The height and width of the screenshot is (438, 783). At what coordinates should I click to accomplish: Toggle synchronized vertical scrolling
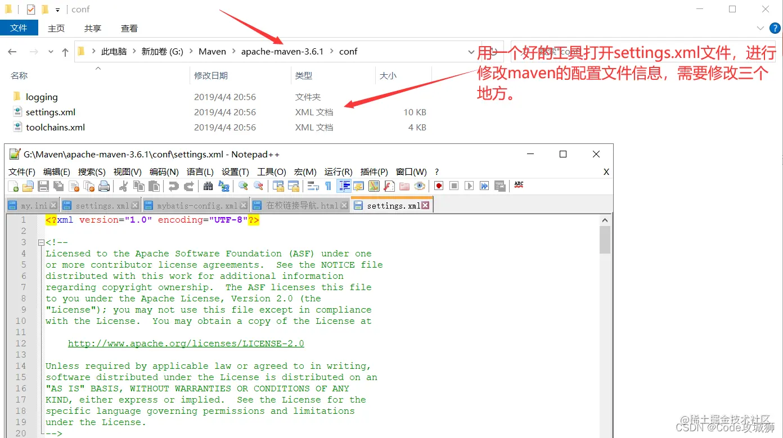[278, 186]
